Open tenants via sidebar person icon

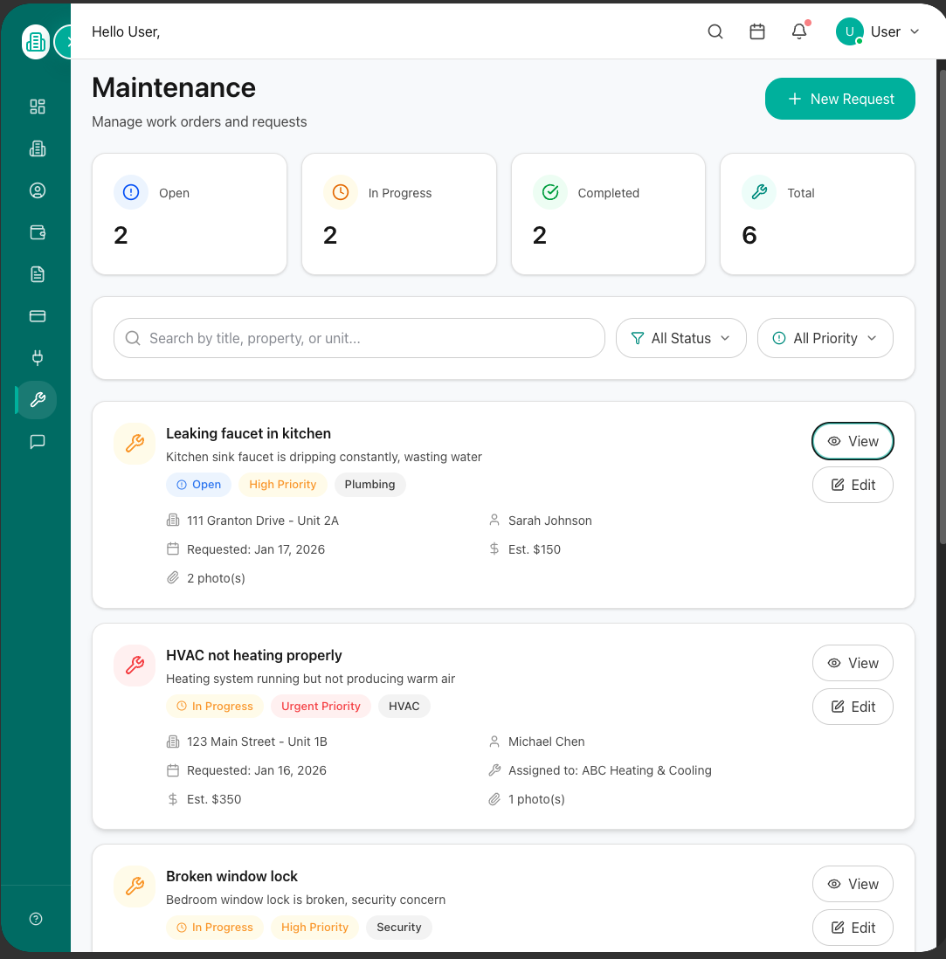coord(37,190)
